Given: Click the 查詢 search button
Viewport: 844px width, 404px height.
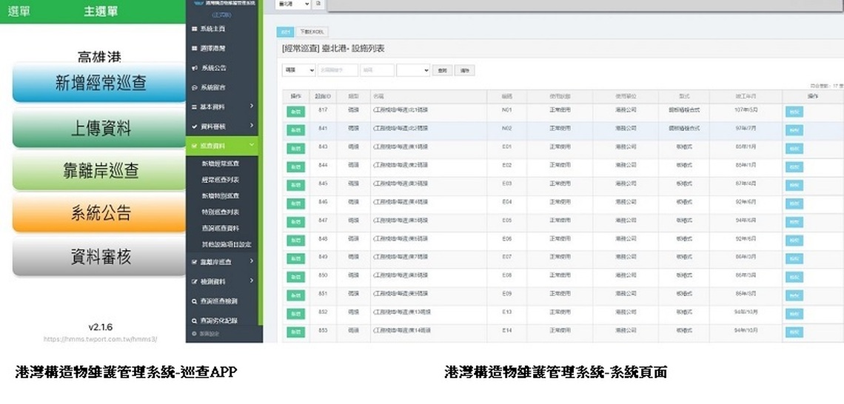Looking at the screenshot, I should pyautogui.click(x=443, y=70).
